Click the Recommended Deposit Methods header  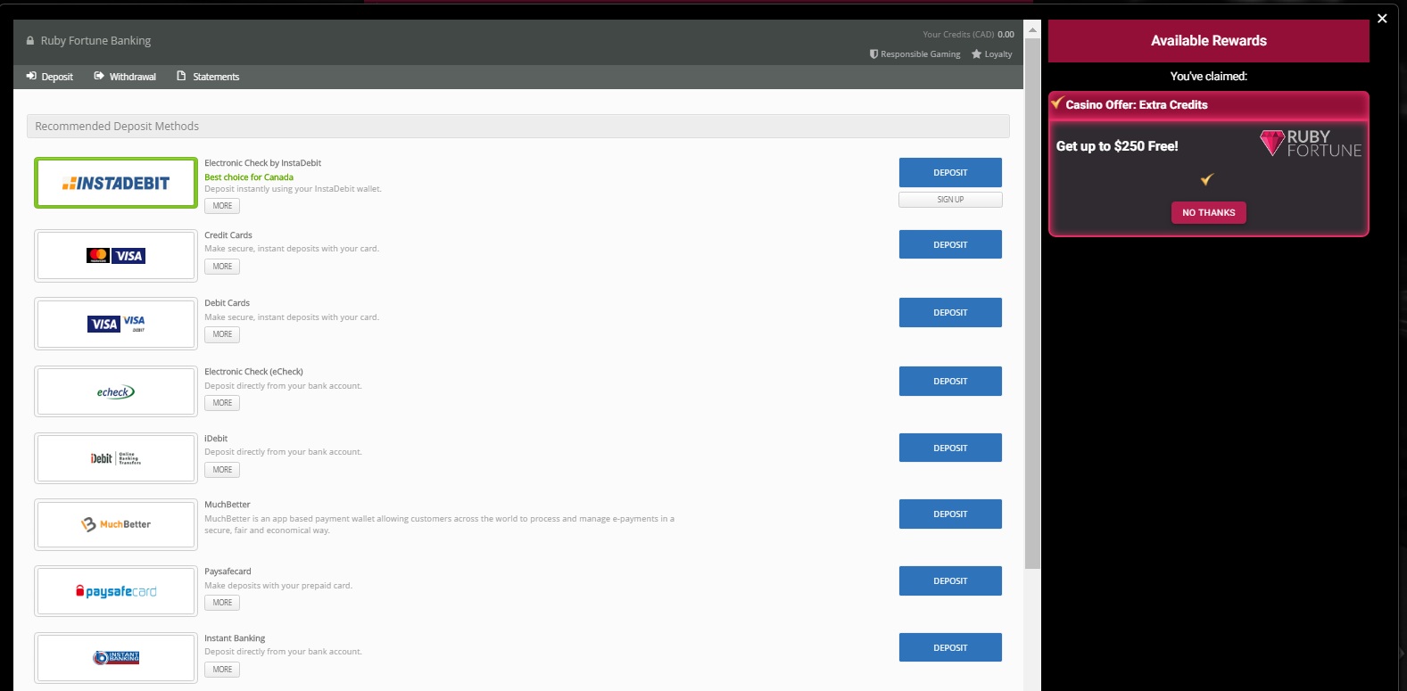coord(517,126)
